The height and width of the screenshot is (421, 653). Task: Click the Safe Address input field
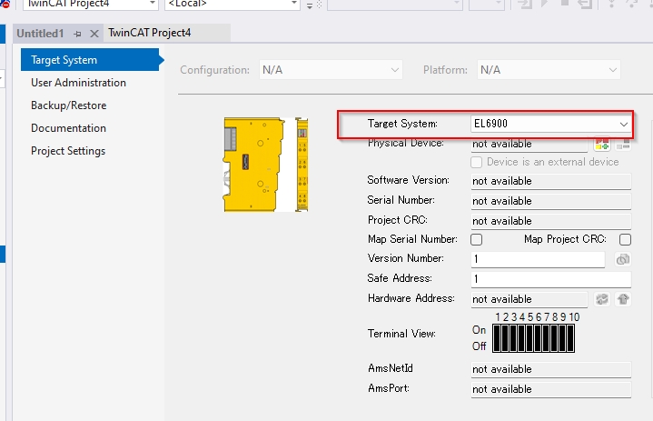(x=551, y=279)
